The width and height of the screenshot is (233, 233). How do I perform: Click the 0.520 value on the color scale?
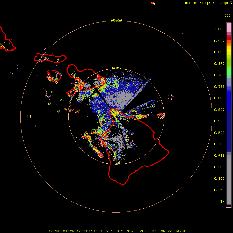point(219,133)
